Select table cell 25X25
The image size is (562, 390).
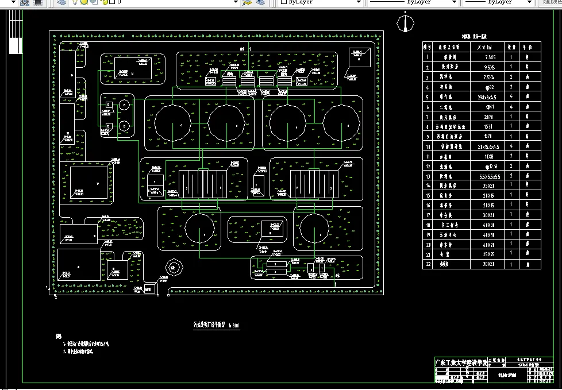pyautogui.click(x=488, y=254)
